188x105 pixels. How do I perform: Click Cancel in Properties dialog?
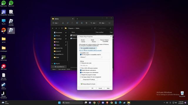100,88
